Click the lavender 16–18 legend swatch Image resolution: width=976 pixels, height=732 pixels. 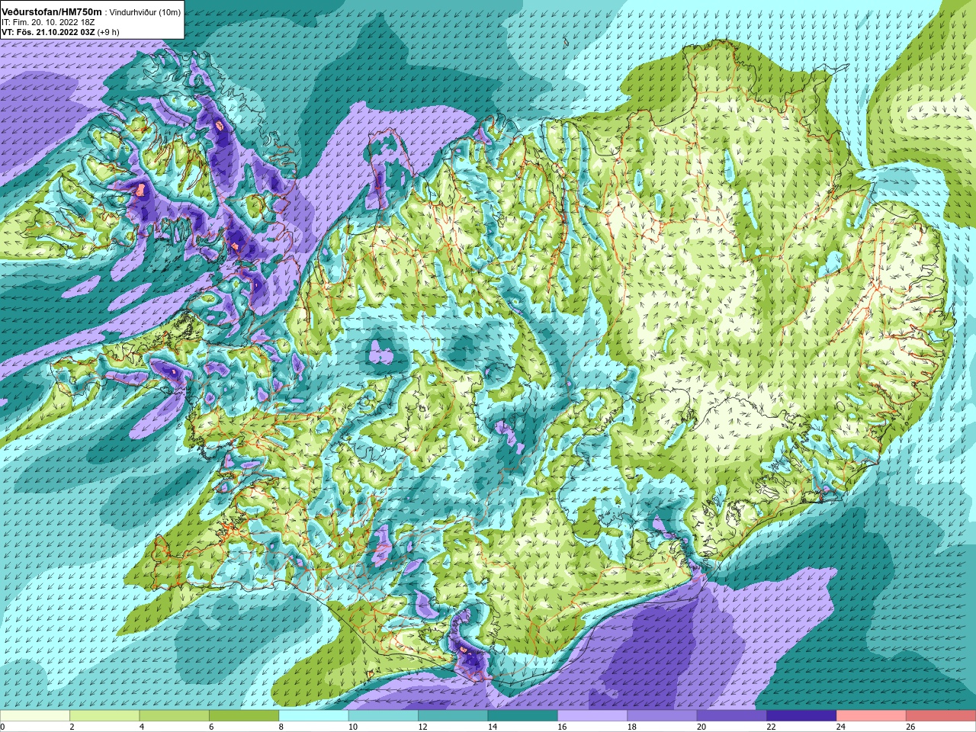tap(592, 716)
